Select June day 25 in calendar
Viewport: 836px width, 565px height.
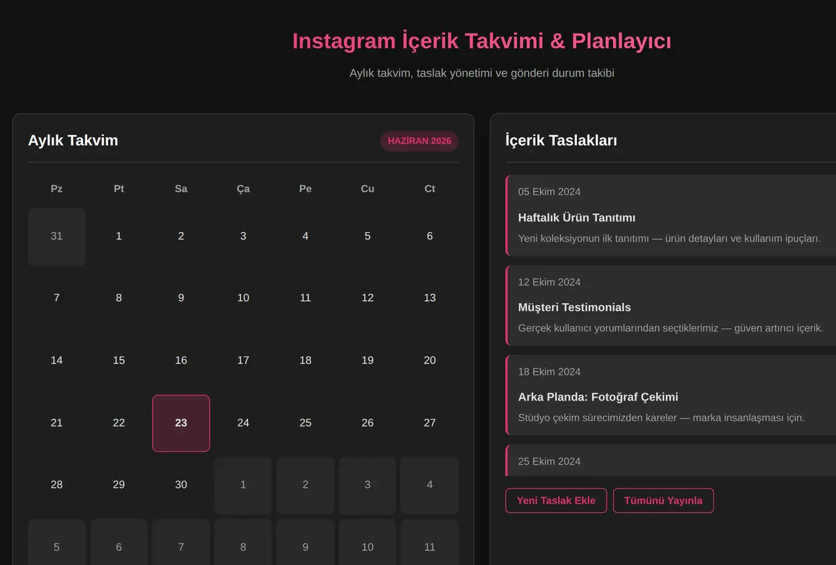click(305, 423)
